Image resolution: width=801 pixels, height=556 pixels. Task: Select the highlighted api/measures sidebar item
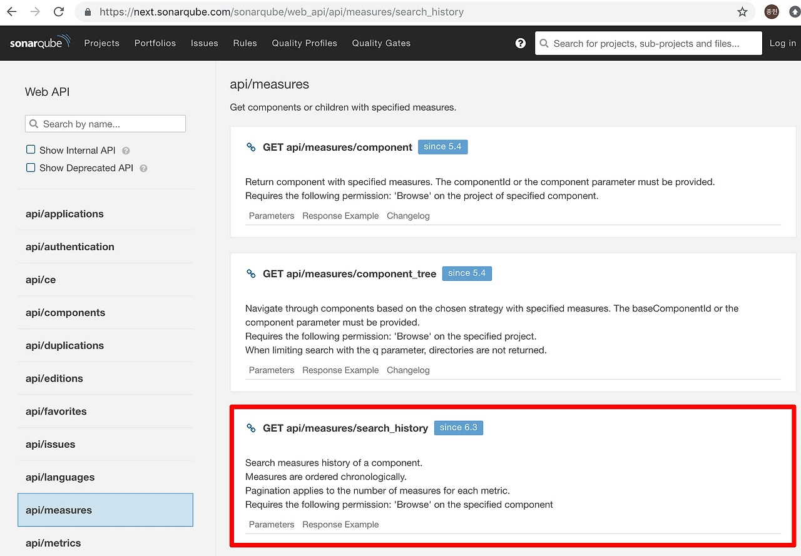coord(105,510)
